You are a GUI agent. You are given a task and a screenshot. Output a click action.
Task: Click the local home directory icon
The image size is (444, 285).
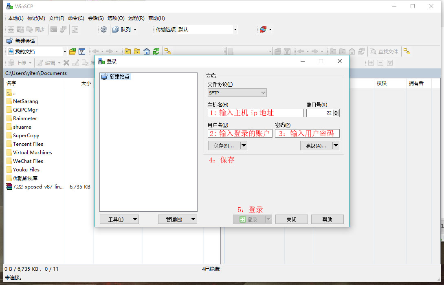pos(147,51)
